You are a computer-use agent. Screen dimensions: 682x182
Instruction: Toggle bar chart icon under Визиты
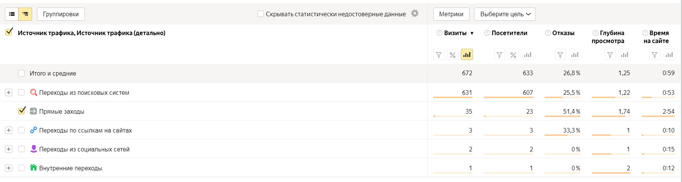(466, 55)
